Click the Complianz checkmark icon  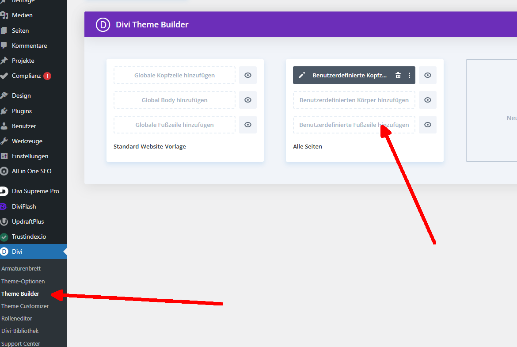[x=4, y=76]
